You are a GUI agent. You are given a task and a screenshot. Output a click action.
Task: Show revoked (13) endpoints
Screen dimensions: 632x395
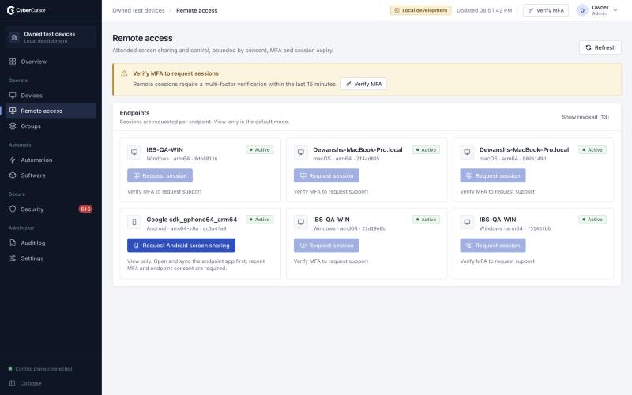(x=585, y=117)
